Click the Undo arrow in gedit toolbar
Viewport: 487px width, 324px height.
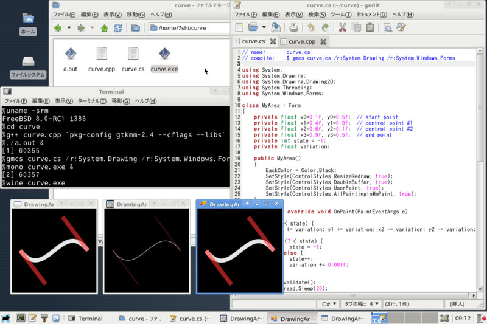click(310, 27)
